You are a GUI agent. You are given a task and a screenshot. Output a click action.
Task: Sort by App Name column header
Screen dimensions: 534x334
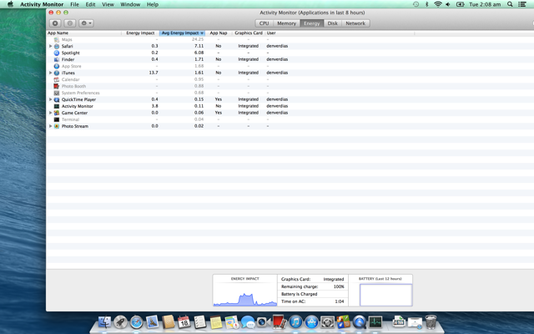coord(83,33)
